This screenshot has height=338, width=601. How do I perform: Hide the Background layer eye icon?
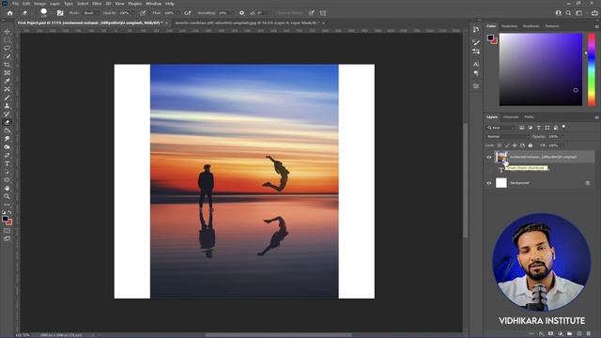(489, 183)
